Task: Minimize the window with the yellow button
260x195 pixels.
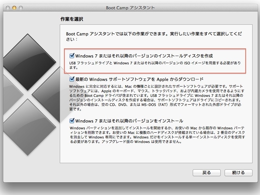Action: (14, 8)
